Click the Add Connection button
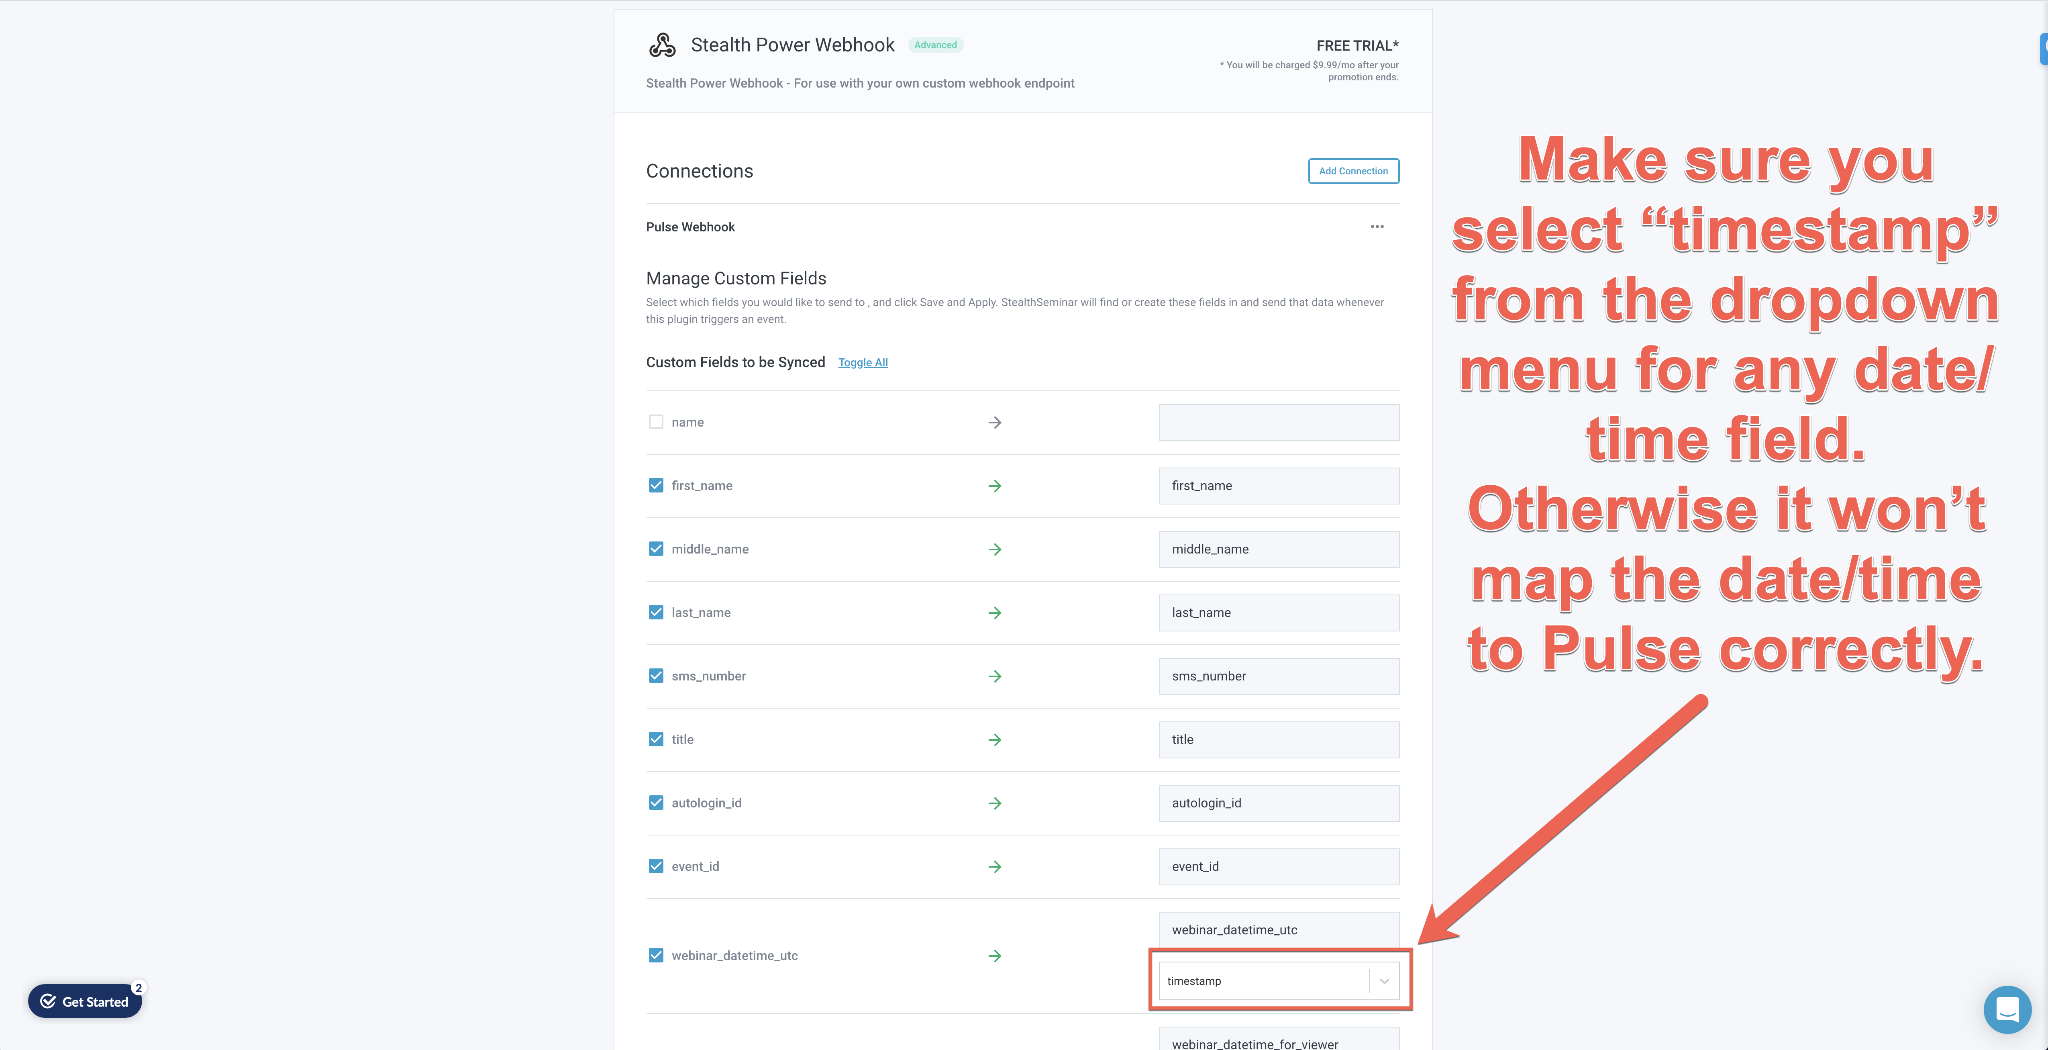Screen dimensions: 2048x1050 coord(1353,171)
